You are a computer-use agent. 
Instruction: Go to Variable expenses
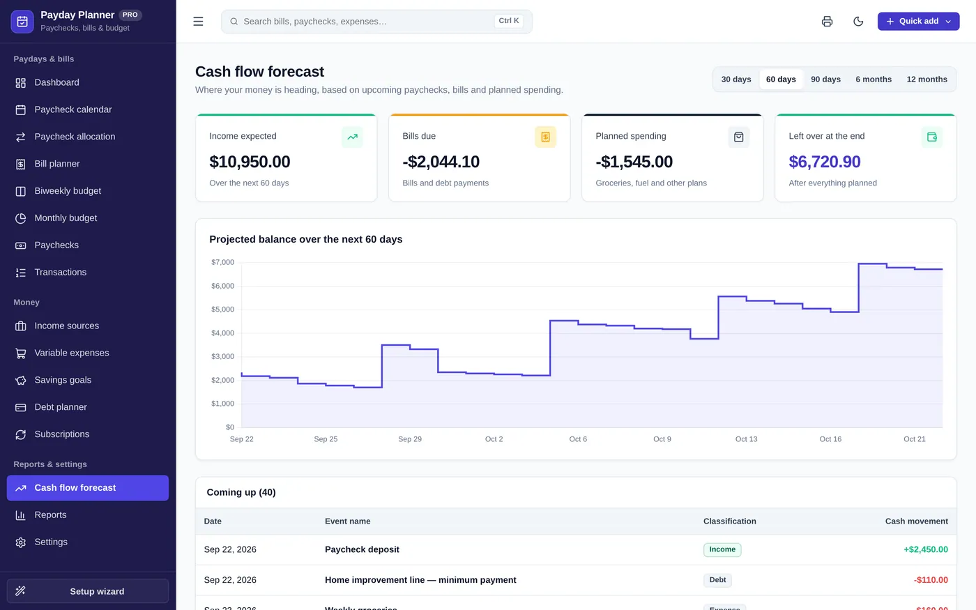(88, 353)
